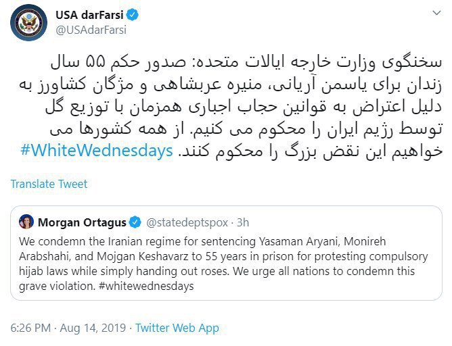The width and height of the screenshot is (452, 346).
Task: Click verified badge next to USA darFarsi
Action: pos(135,14)
